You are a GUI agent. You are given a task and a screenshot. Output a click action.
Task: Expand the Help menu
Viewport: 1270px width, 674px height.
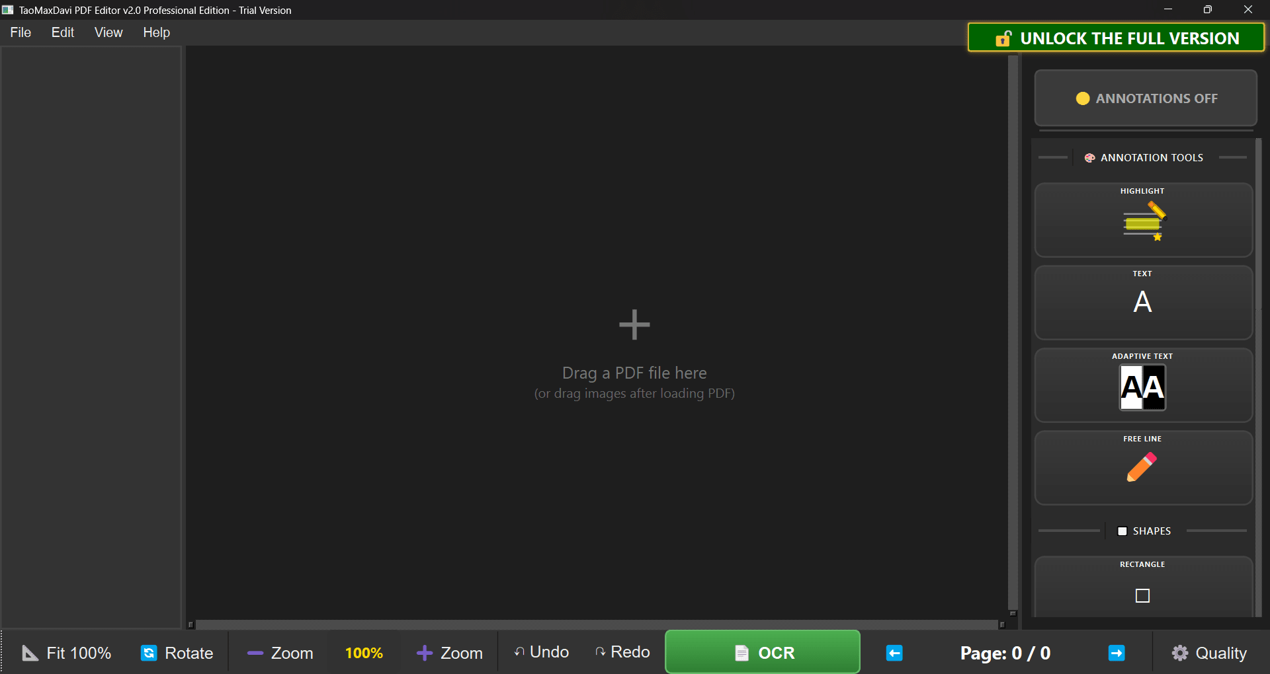coord(157,32)
